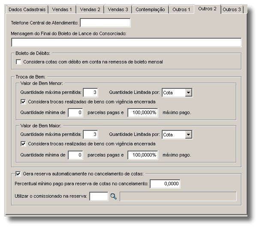Open Quantidade Limitada por dropdown in Bem Maior
256x238 pixels.
188,135
